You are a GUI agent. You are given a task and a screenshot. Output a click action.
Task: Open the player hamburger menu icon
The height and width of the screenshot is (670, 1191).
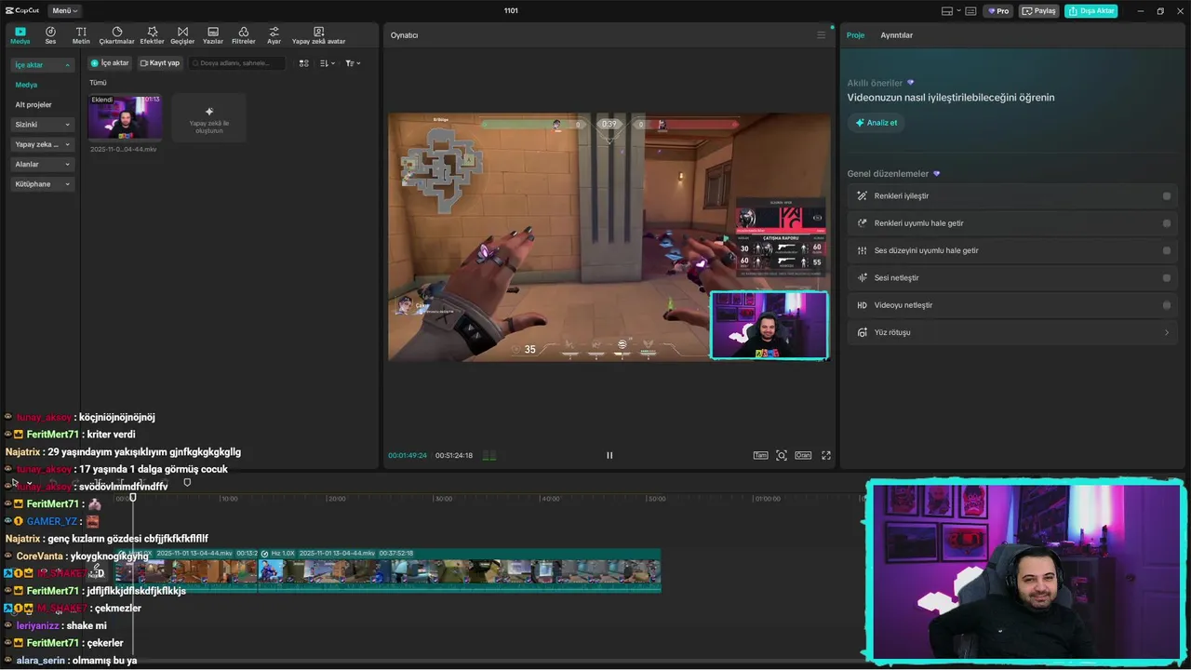pyautogui.click(x=821, y=34)
